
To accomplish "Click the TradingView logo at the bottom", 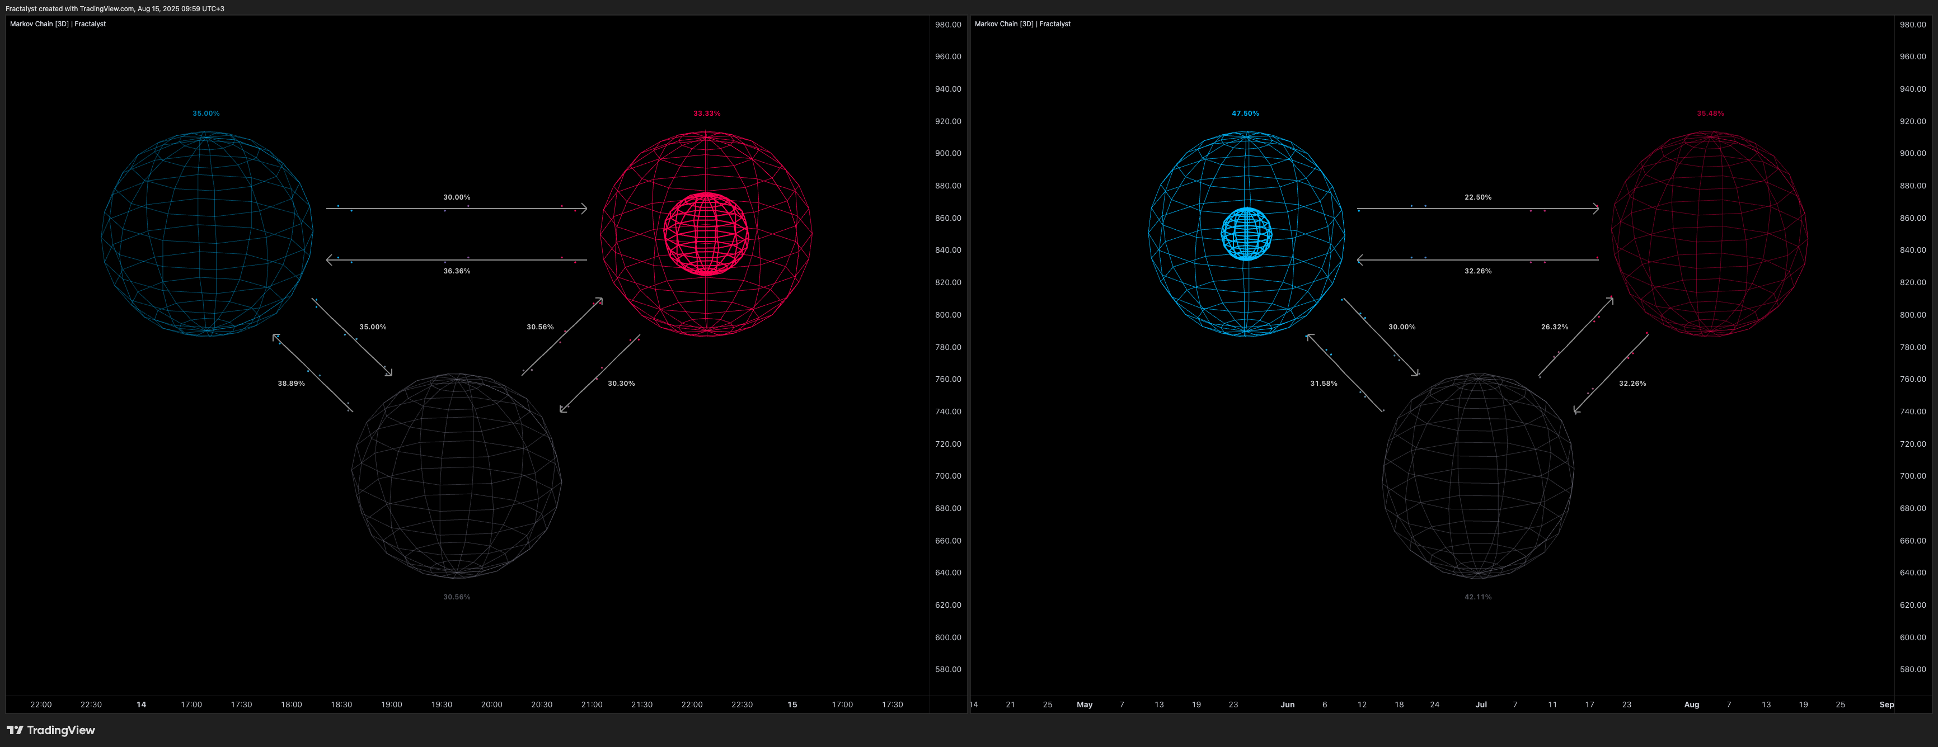I will pos(50,730).
